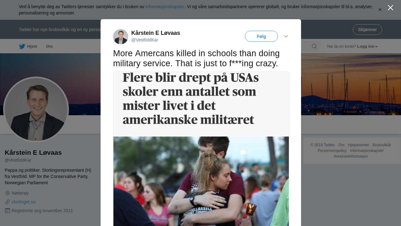The height and width of the screenshot is (226, 401).
Task: Click the Twitter bird Hjem icon
Action: tap(22, 46)
